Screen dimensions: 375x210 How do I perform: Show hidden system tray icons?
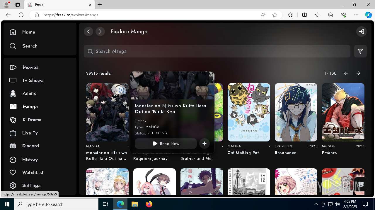click(x=316, y=204)
